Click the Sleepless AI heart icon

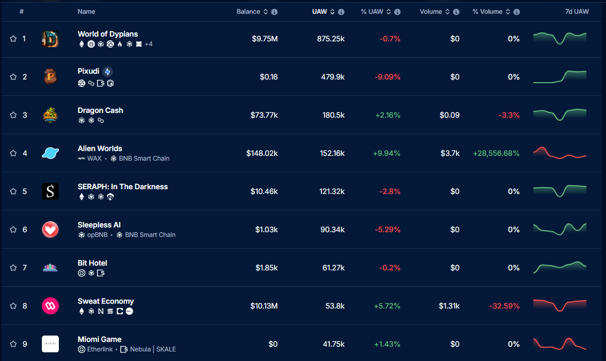tap(50, 230)
